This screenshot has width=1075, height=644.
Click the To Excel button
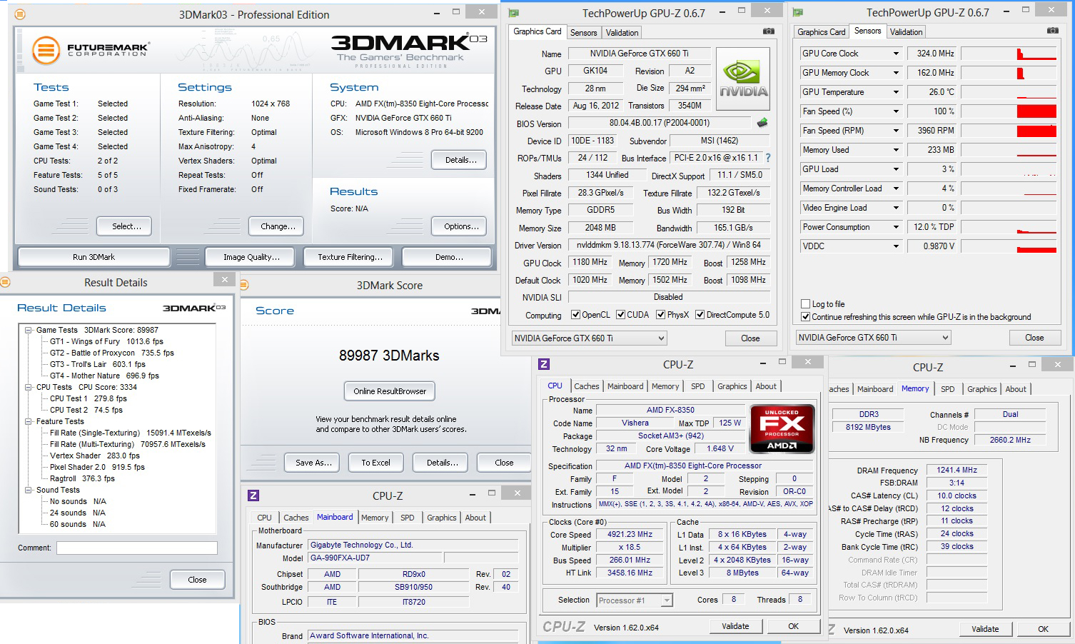(x=375, y=463)
